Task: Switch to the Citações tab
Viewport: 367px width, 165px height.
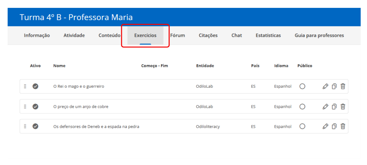Action: [x=208, y=35]
